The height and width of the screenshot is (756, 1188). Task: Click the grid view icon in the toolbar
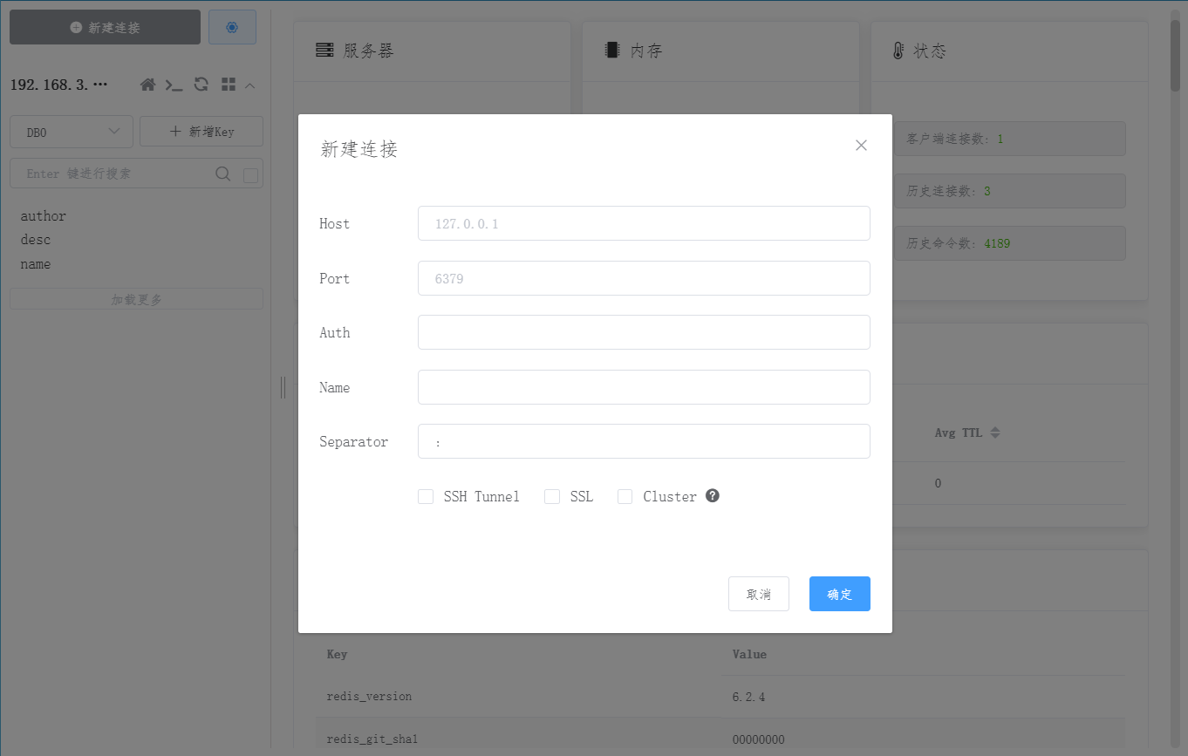[228, 84]
